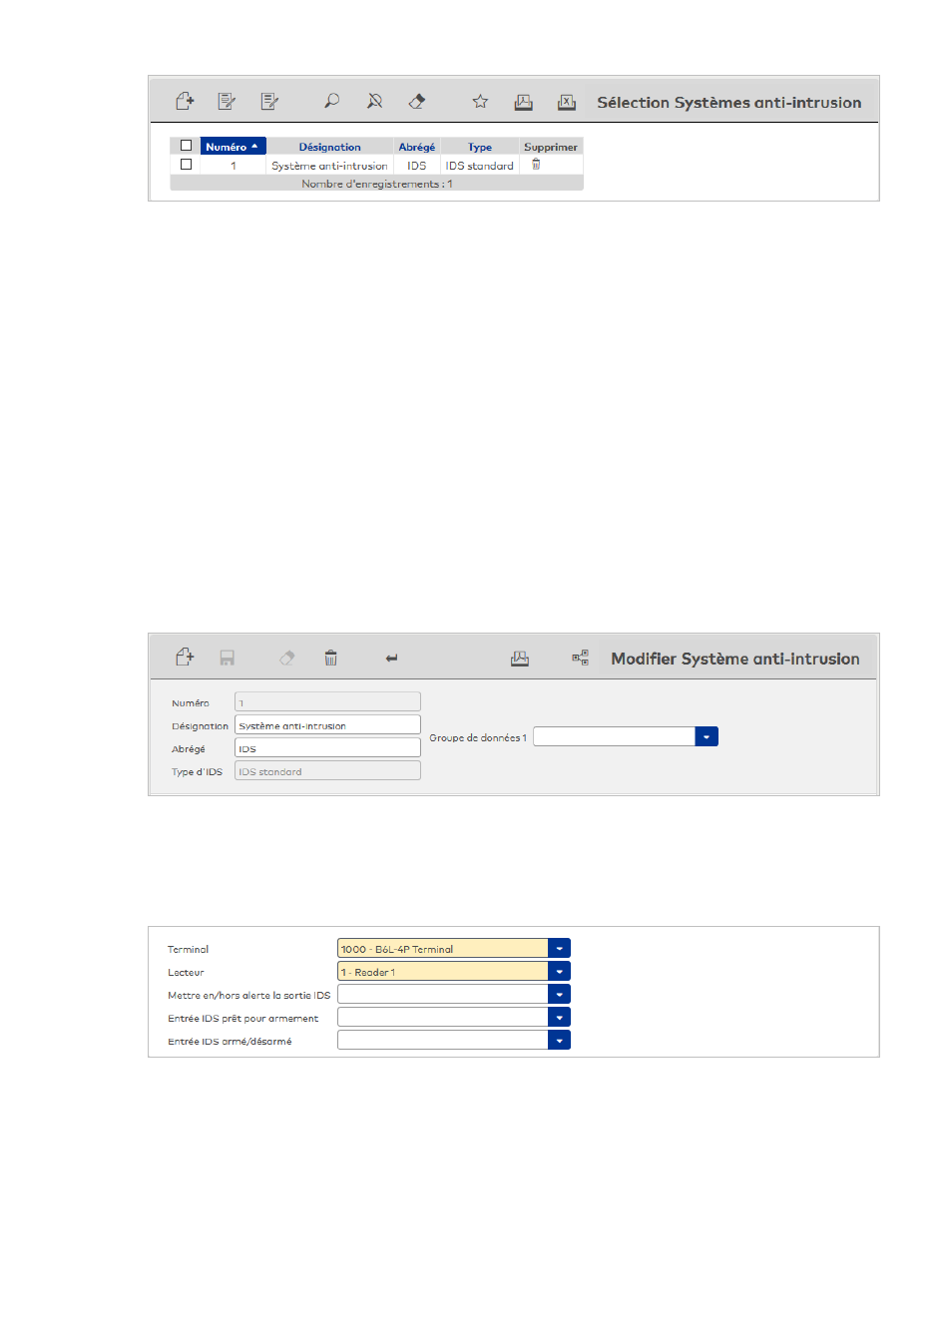948x1341 pixels.
Task: Click the Abrégé input field containing IDS
Action: tap(327, 748)
